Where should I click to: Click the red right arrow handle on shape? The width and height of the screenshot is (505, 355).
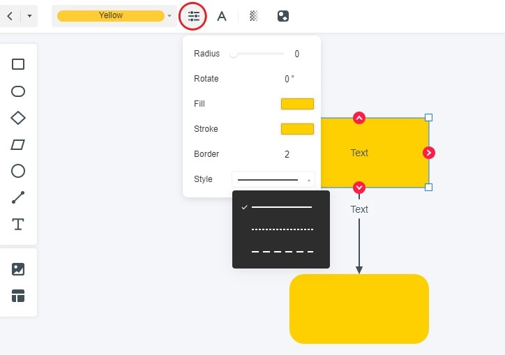coord(429,153)
